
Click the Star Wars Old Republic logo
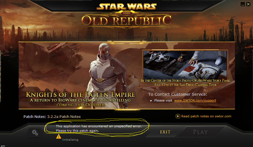tap(126, 15)
